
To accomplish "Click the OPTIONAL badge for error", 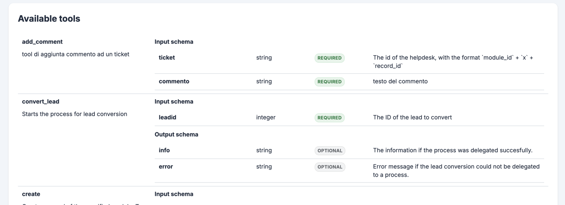I will tap(330, 167).
